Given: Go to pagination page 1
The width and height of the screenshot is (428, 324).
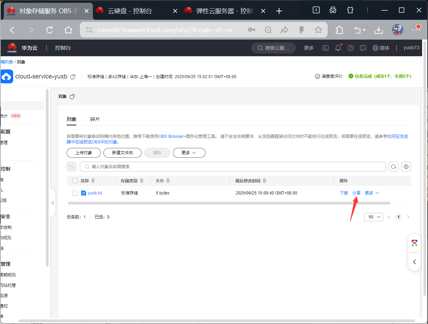Looking at the screenshot, I should 398,217.
